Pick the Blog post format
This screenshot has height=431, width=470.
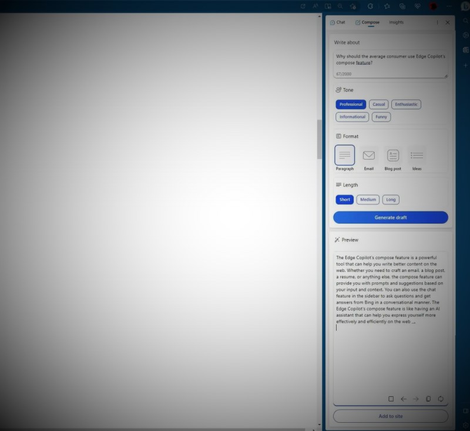[x=392, y=158]
